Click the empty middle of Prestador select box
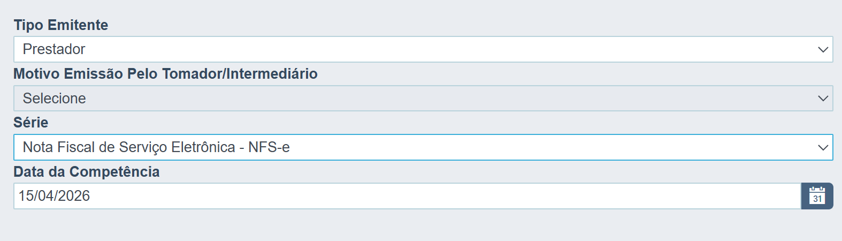Image resolution: width=842 pixels, height=241 pixels. tap(449, 49)
